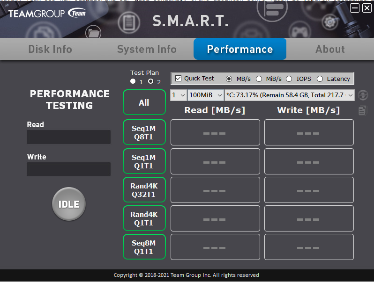The image size is (374, 282).
Task: Click the Seq1M Q1T1 write result box
Action: (x=309, y=162)
